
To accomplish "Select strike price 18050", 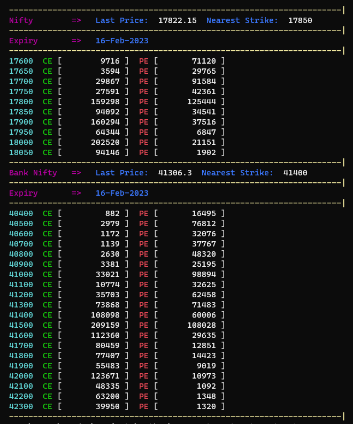I will click(21, 152).
